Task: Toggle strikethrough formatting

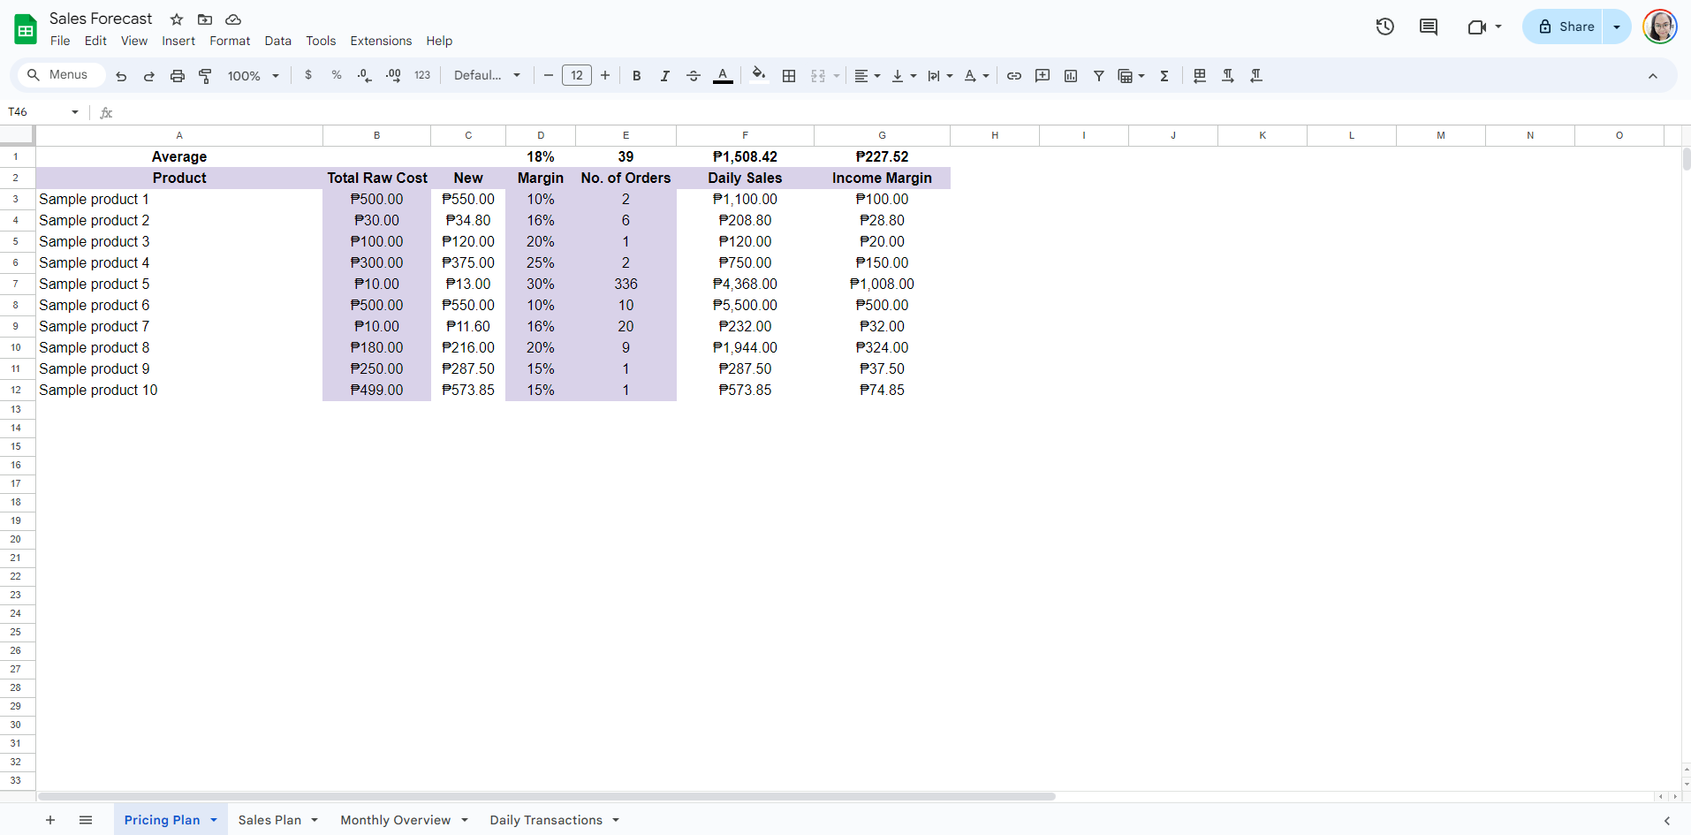Action: click(x=694, y=76)
